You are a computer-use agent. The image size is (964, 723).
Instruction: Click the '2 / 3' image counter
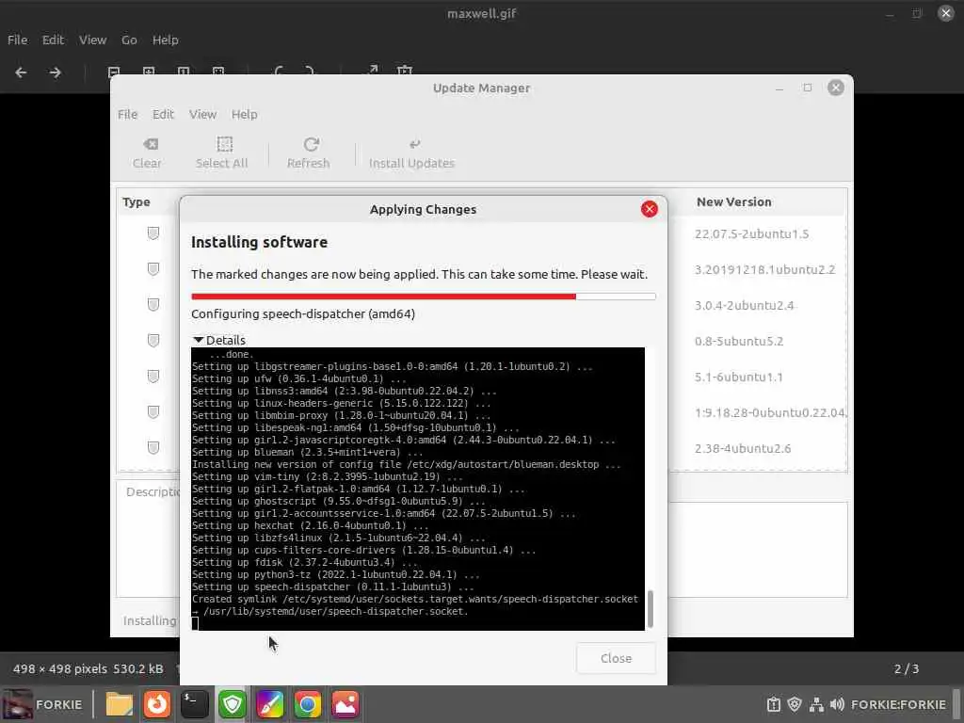click(907, 669)
